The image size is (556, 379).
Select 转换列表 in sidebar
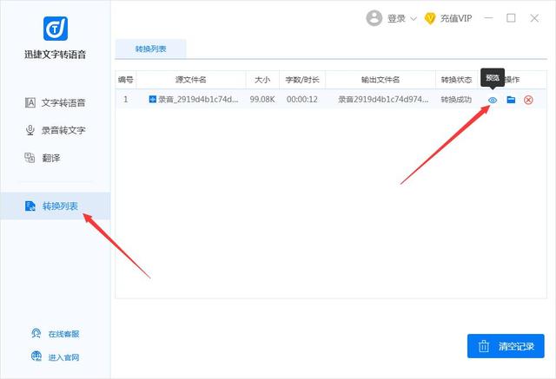[56, 206]
